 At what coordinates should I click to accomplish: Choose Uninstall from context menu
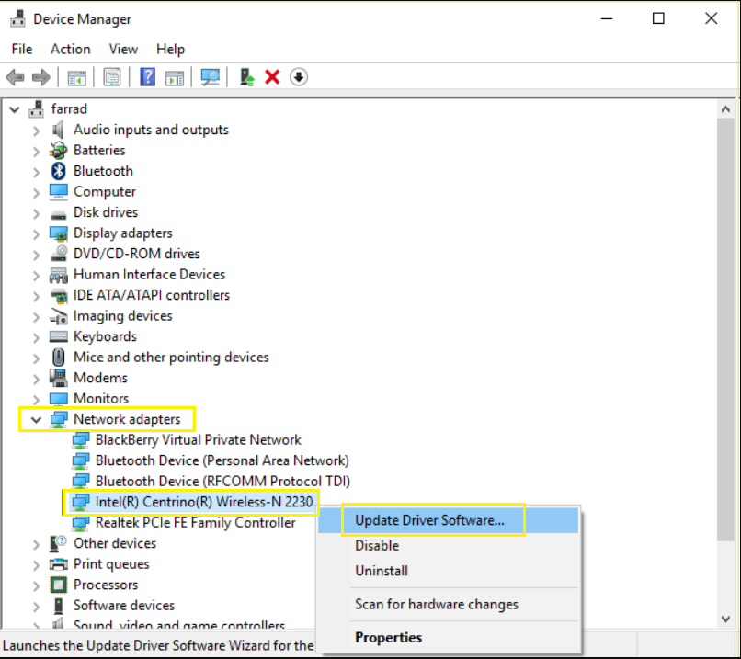pyautogui.click(x=448, y=571)
